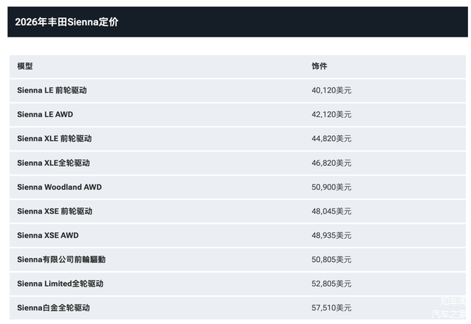The height and width of the screenshot is (324, 471).
Task: Click the watermark logo in bottom-right corner
Action: (x=451, y=308)
